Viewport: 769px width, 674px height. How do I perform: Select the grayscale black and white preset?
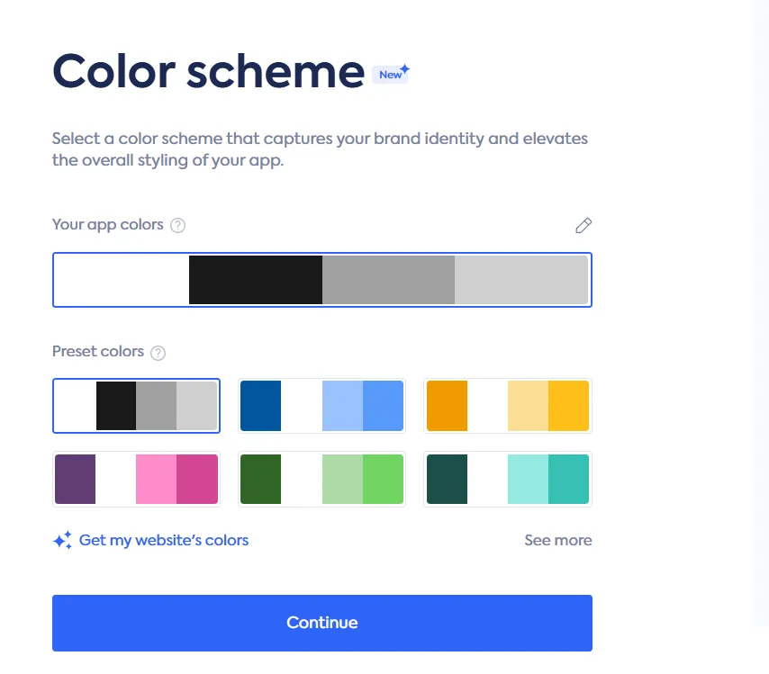(136, 406)
